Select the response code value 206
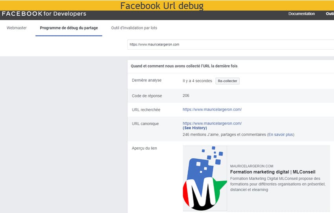 186,96
